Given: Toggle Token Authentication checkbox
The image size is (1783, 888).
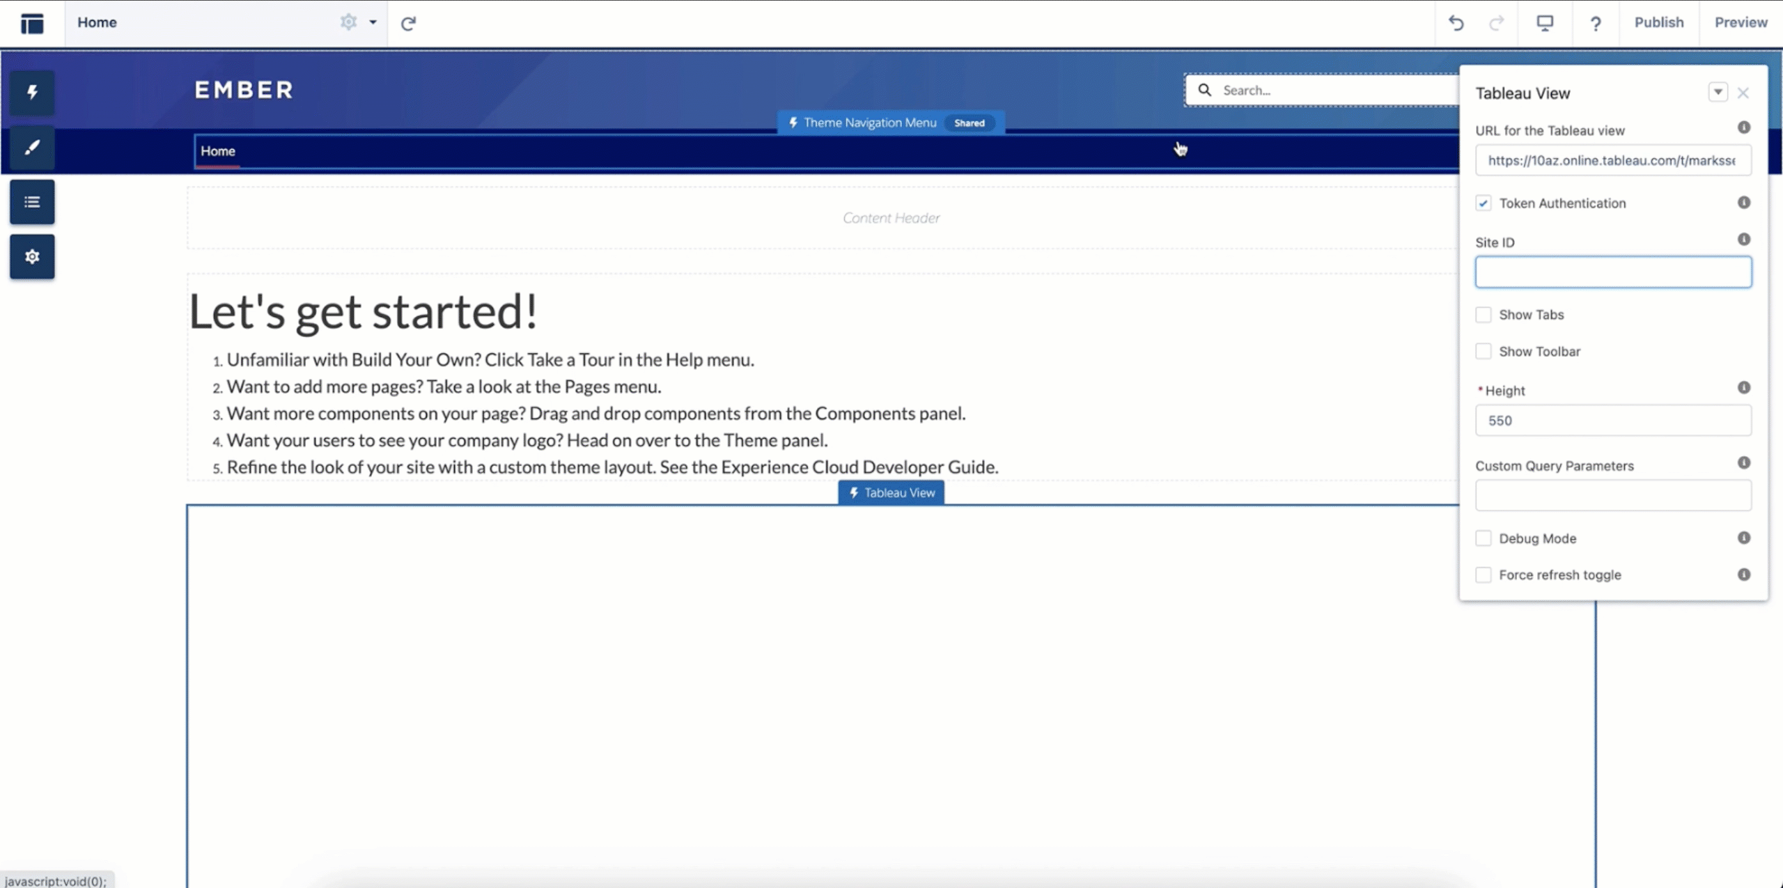Looking at the screenshot, I should coord(1481,203).
